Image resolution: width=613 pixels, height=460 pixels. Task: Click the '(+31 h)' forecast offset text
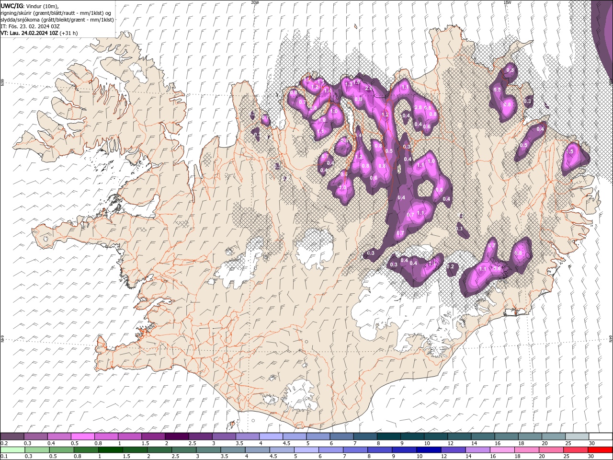(x=69, y=33)
